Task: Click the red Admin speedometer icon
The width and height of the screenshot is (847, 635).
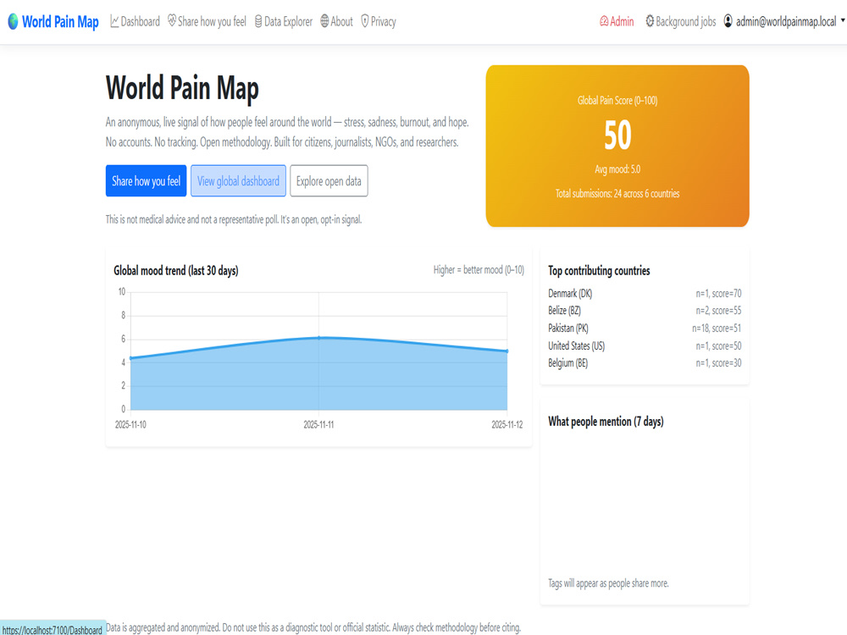Action: click(604, 22)
